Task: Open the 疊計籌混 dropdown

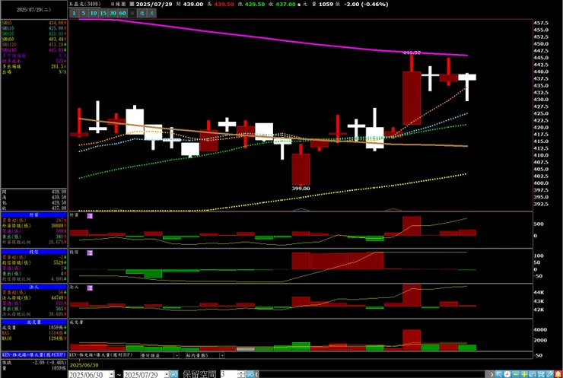Action: 177,355
